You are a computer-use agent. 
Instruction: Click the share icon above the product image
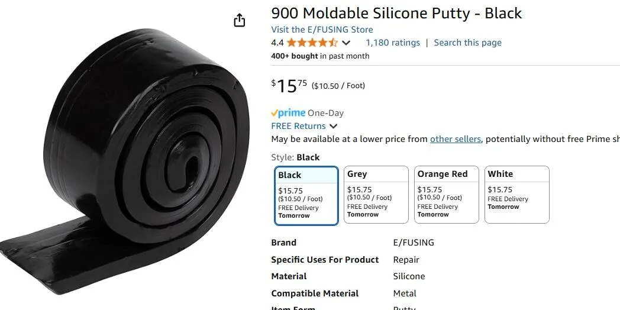[x=239, y=21]
